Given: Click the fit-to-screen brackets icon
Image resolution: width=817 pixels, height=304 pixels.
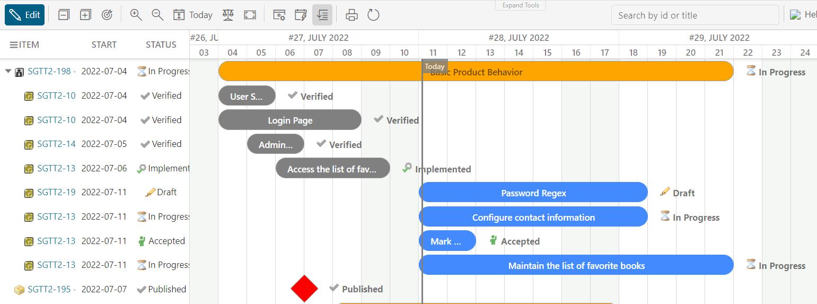Looking at the screenshot, I should [250, 15].
